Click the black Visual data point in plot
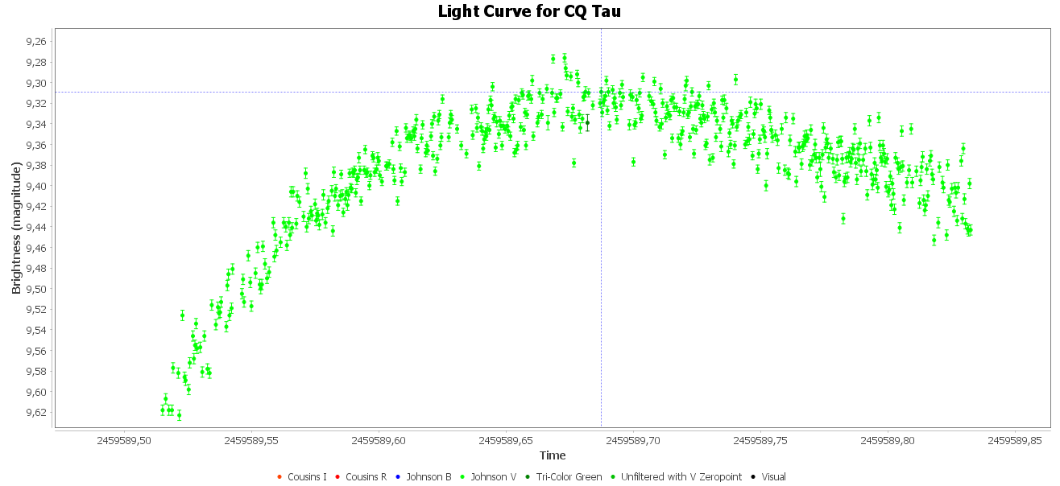This screenshot has height=486, width=1060. click(x=587, y=122)
